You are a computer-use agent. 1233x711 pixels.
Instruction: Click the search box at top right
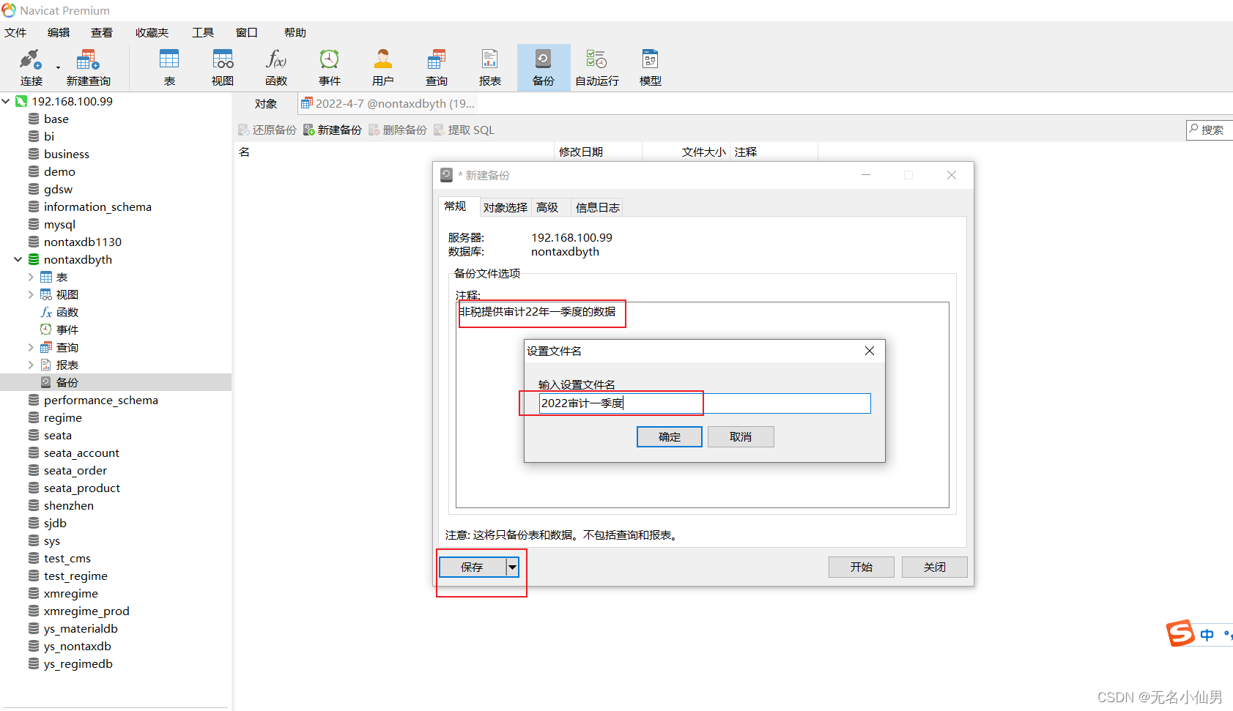1210,130
